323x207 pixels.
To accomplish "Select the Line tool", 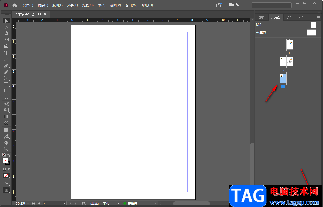I will pos(6,59).
